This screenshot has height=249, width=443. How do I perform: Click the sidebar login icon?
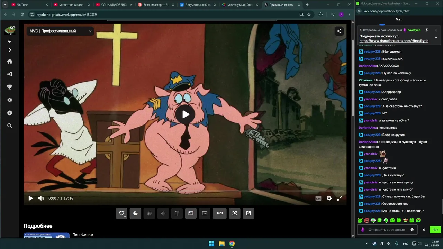coord(10,74)
